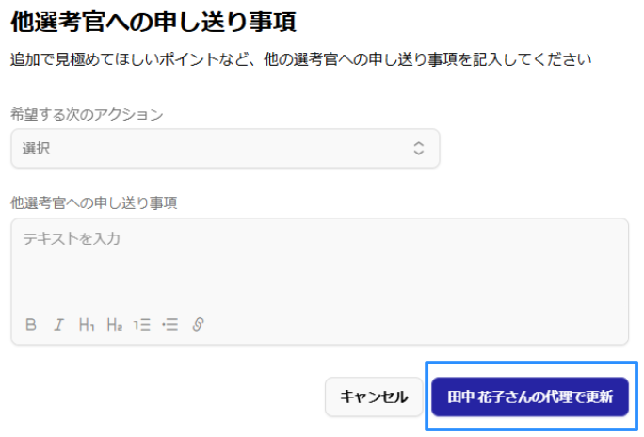Viewport: 644px width, 437px height.
Task: Insert a bulleted list
Action: pos(170,325)
